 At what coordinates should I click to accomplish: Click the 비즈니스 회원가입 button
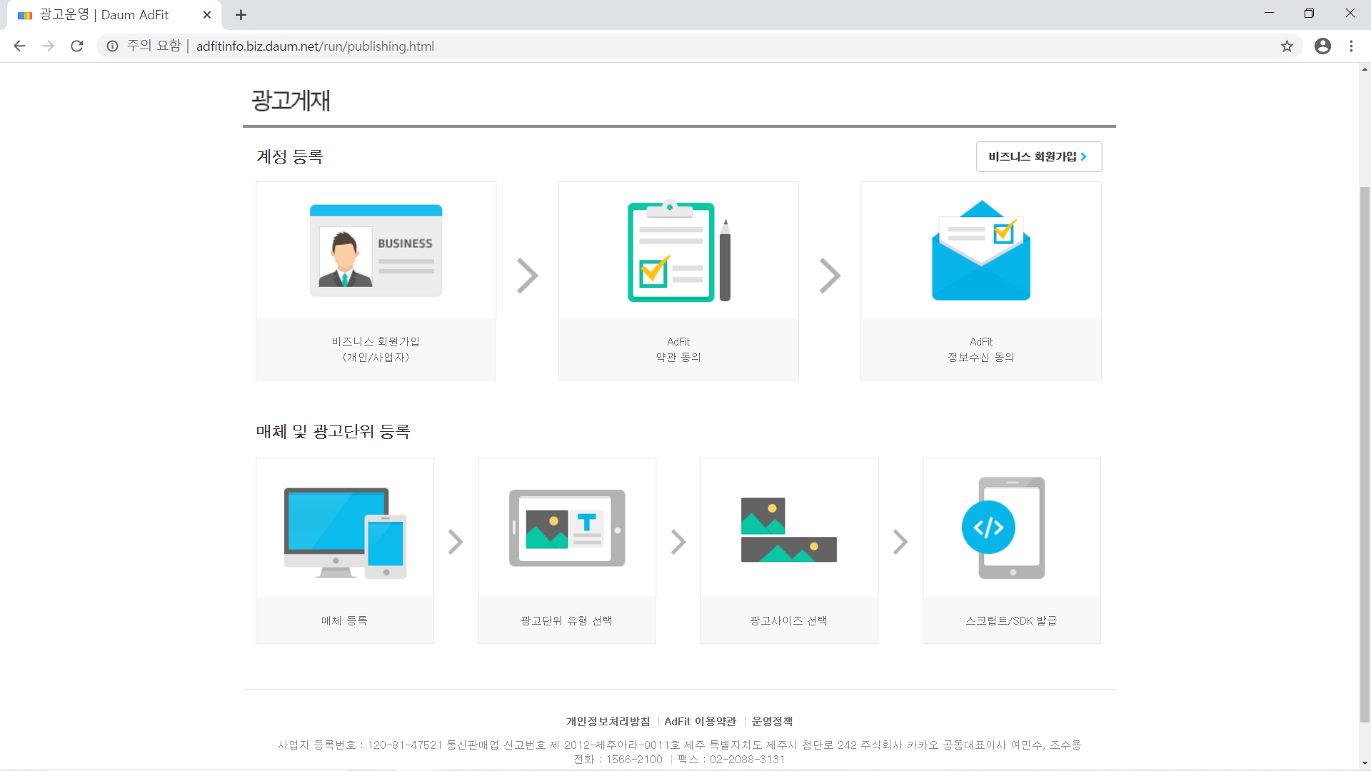click(x=1038, y=157)
